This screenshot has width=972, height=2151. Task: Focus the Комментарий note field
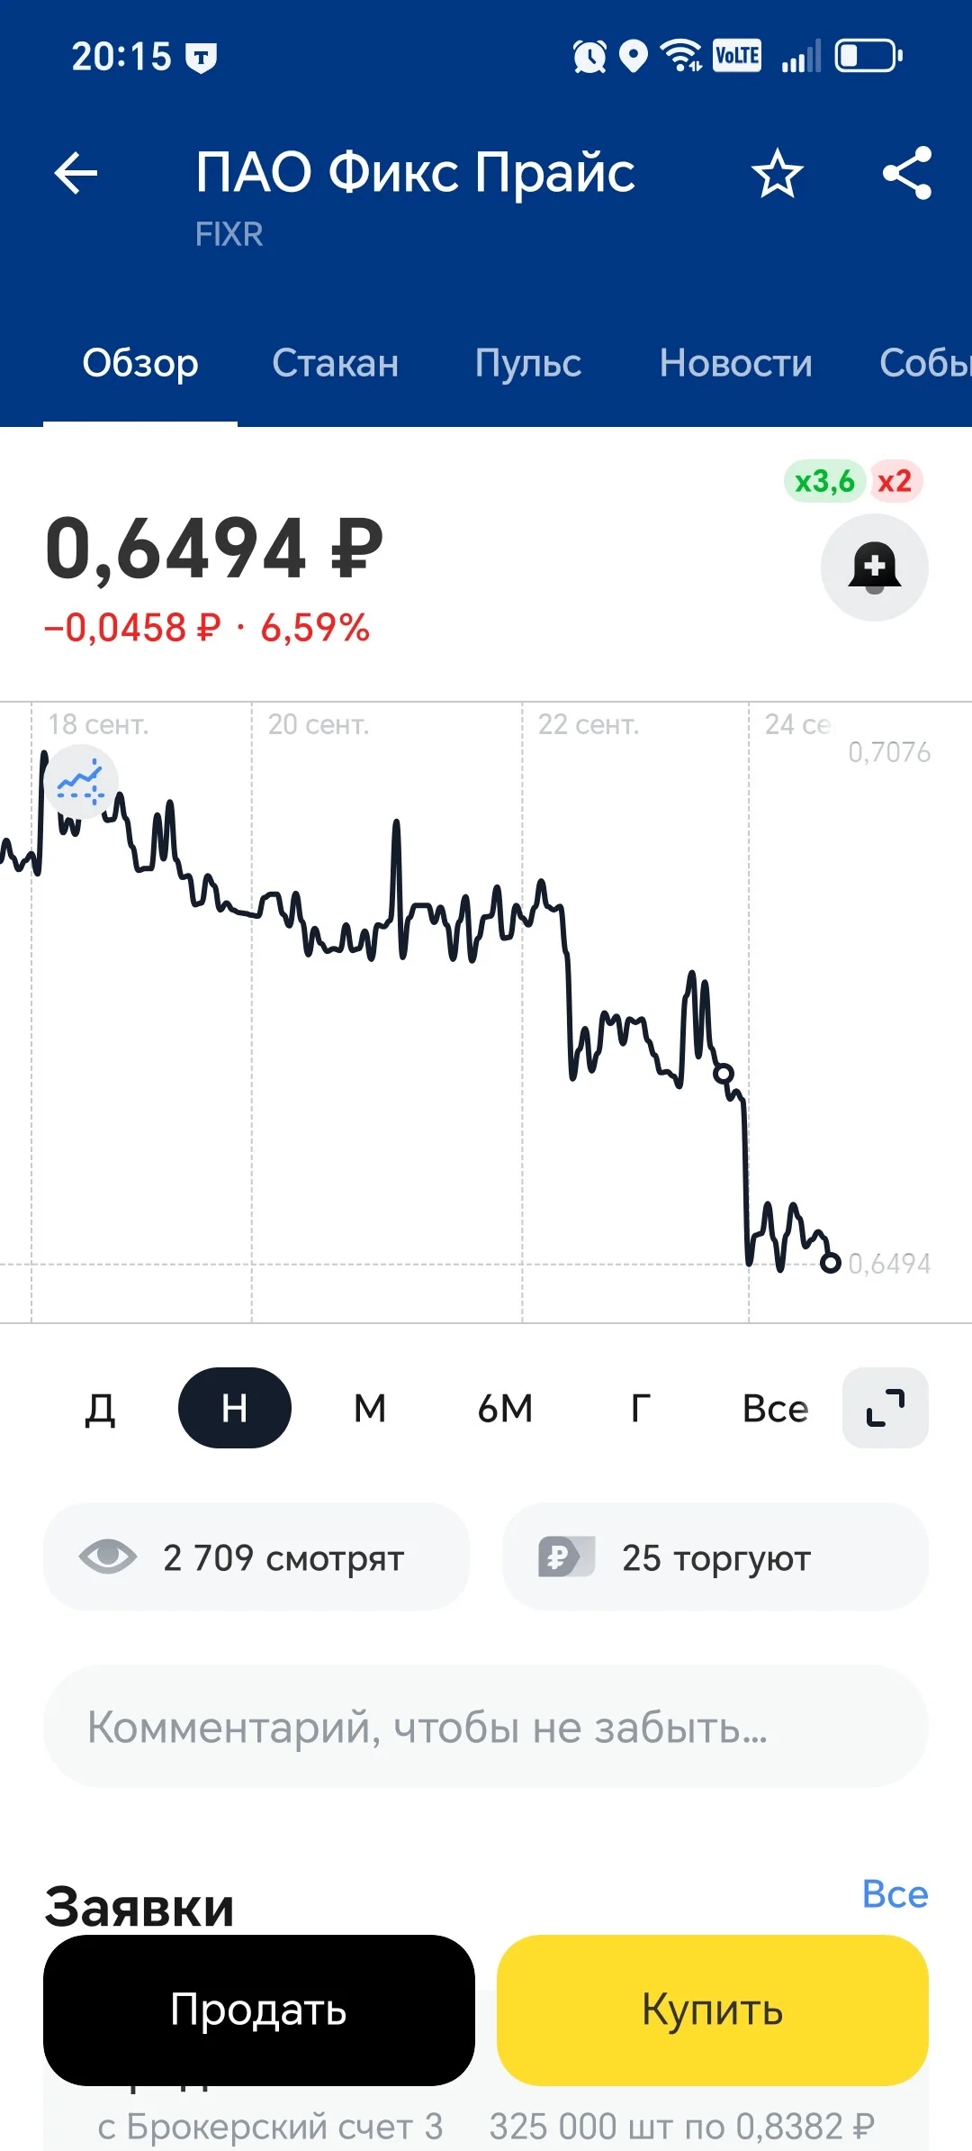(485, 1727)
